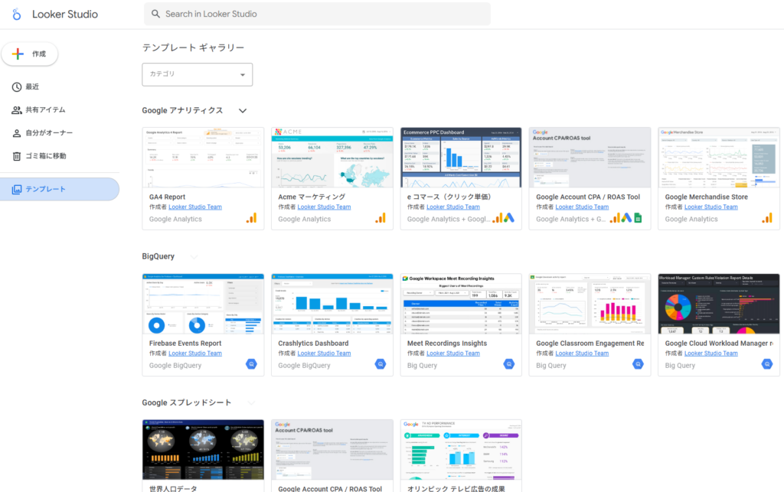Go to ゴミ箱に移動 in sidebar
The width and height of the screenshot is (784, 492).
[45, 156]
